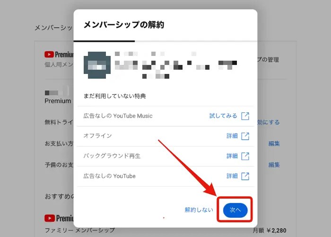Click external link icon in オフライン row
The image size is (331, 237).
coord(245,136)
